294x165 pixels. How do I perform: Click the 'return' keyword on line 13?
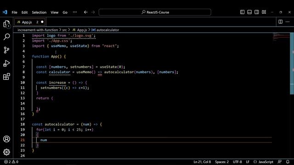click(43, 98)
